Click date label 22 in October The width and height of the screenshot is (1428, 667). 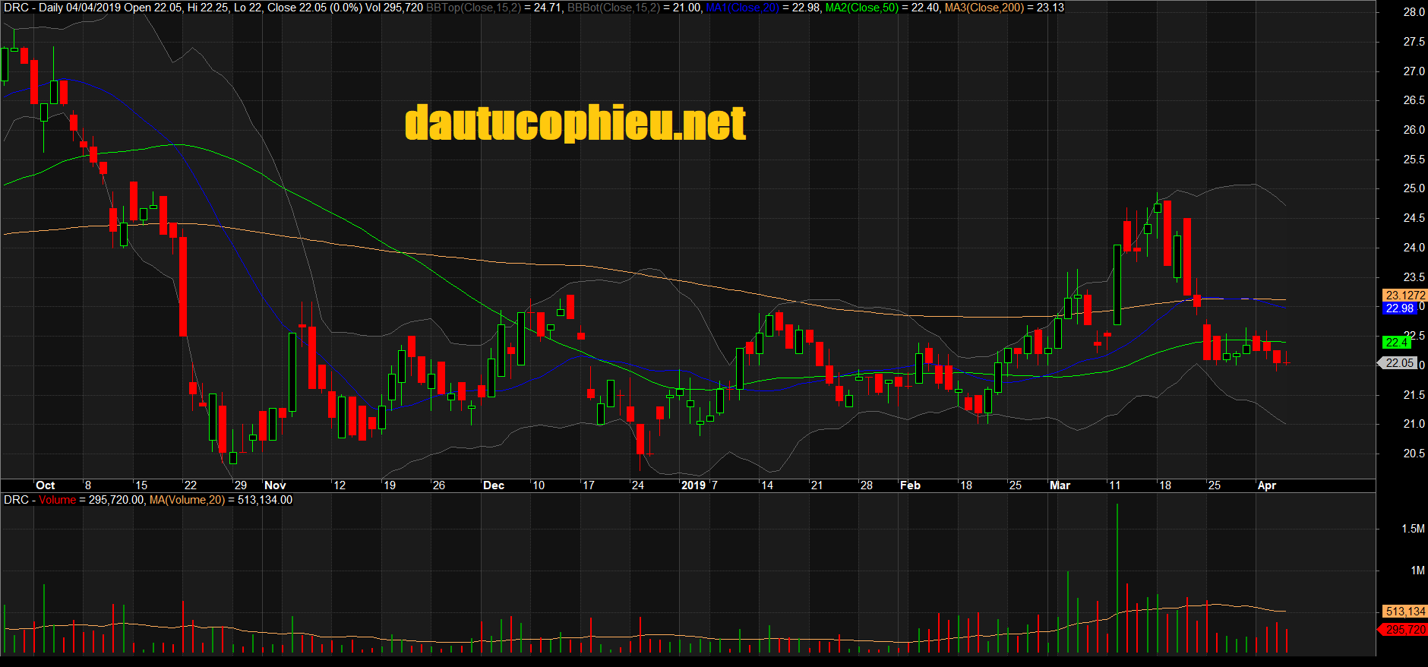191,485
